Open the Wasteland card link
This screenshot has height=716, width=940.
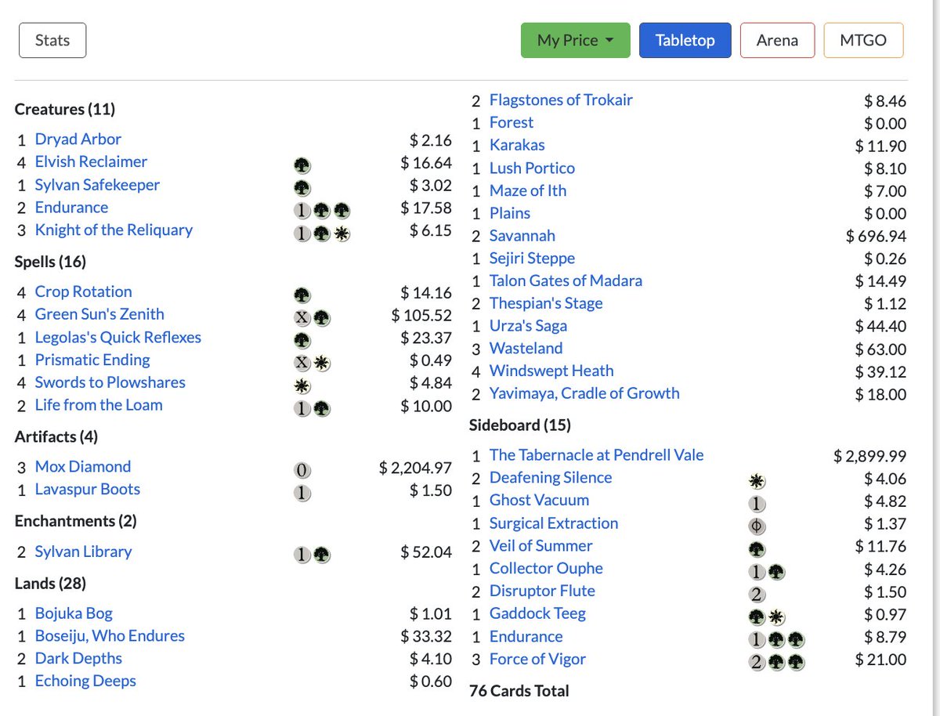tap(526, 348)
